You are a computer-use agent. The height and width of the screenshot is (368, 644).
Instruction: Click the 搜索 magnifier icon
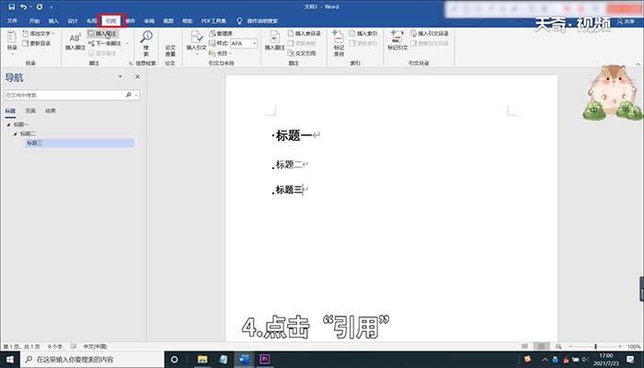click(x=145, y=37)
